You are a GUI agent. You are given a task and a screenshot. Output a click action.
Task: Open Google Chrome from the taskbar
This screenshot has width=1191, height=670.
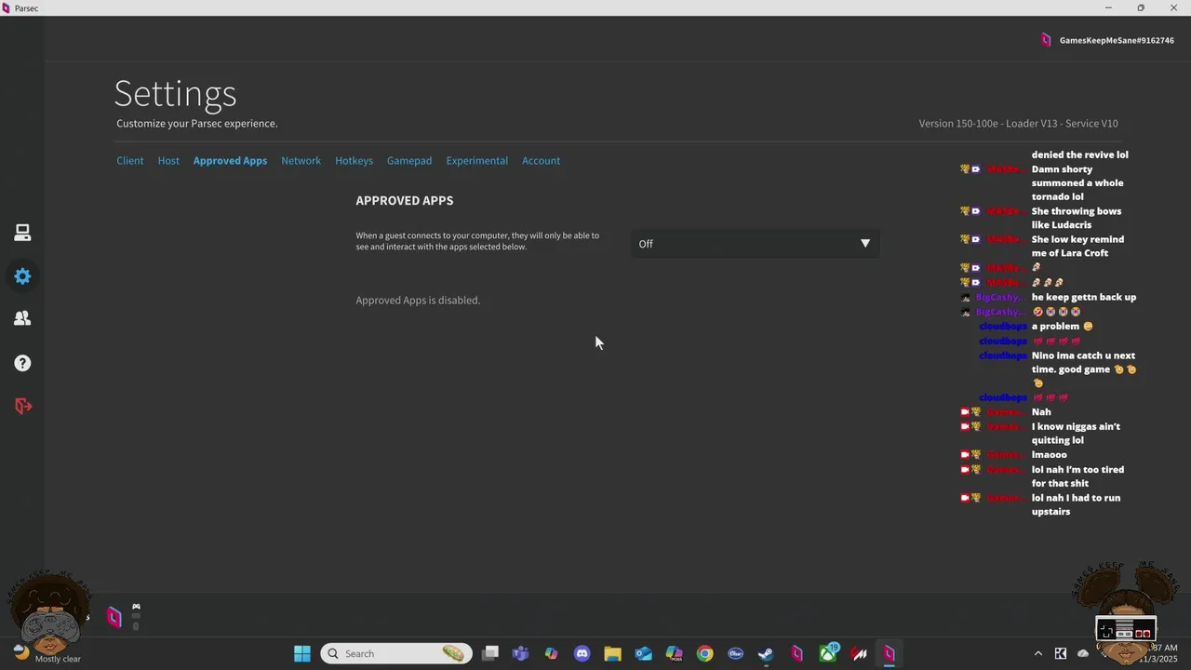pyautogui.click(x=704, y=653)
